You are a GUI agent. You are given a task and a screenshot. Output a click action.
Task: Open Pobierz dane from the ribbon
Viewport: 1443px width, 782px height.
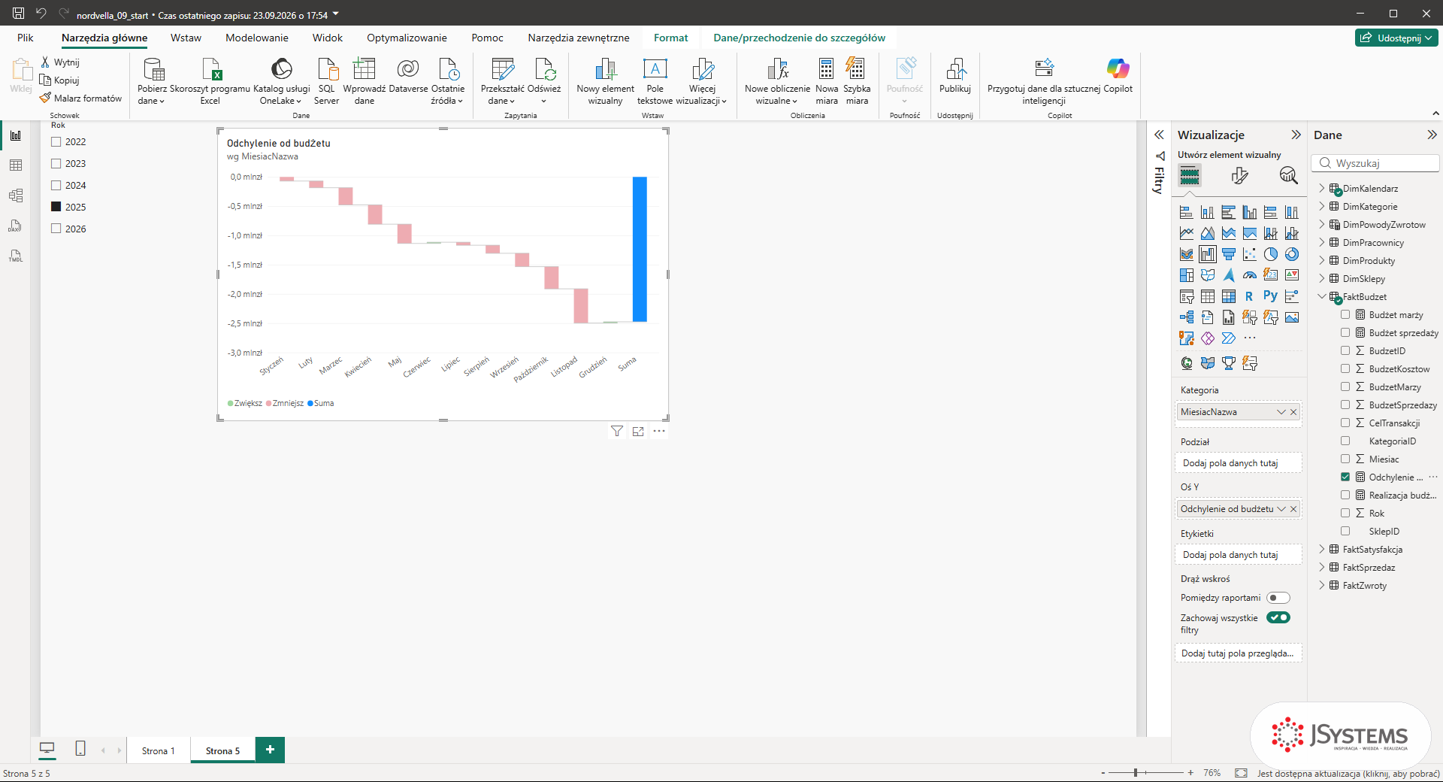point(153,81)
